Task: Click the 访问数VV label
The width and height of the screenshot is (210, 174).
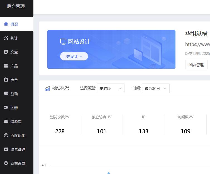Action: [185, 117]
